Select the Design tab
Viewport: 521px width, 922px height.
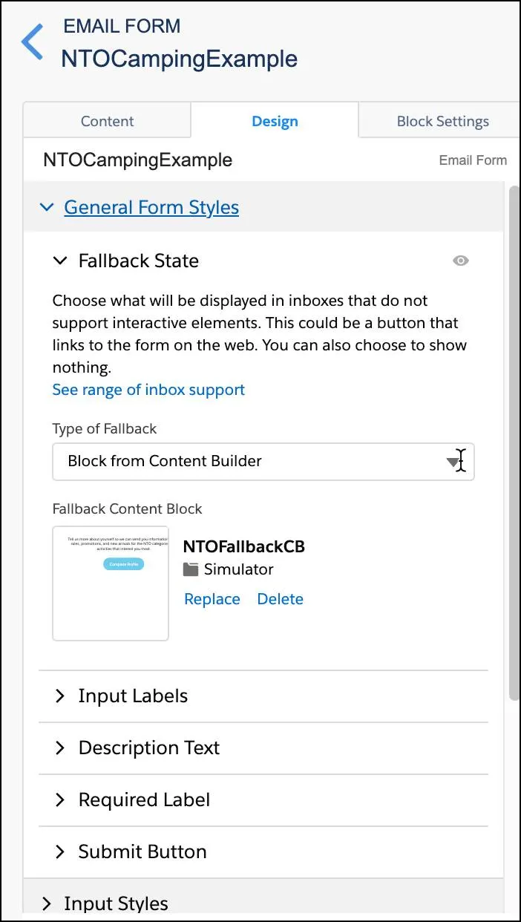click(275, 121)
